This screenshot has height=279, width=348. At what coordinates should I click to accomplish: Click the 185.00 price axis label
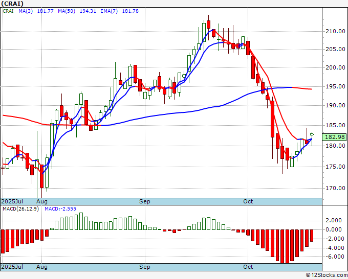point(335,125)
